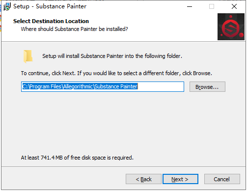Click the greyed-out maximize button
The height and width of the screenshot is (191, 247).
[x=212, y=6]
